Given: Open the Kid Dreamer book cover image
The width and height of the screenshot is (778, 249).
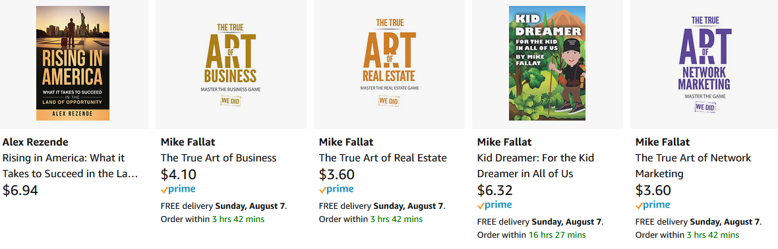Looking at the screenshot, I should click(x=547, y=63).
